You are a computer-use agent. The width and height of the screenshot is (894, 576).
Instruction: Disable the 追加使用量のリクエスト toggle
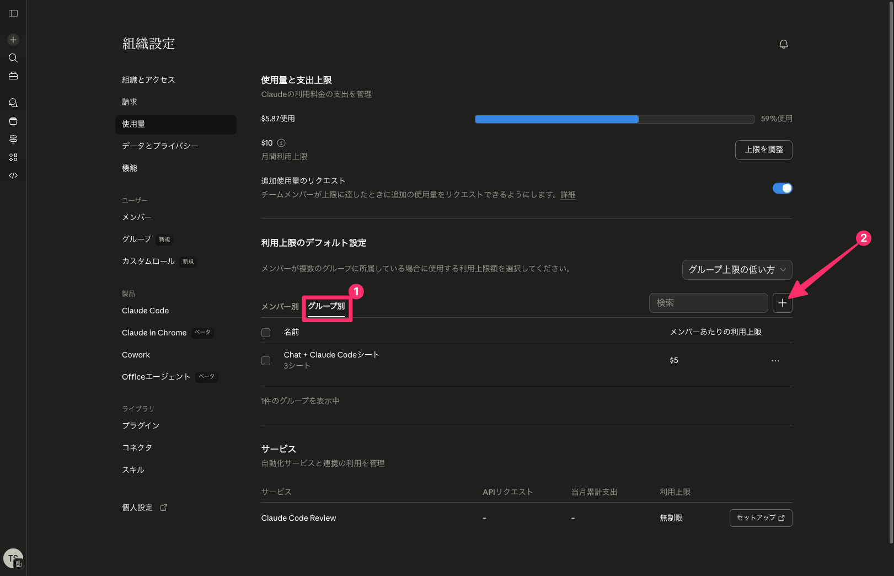tap(782, 188)
